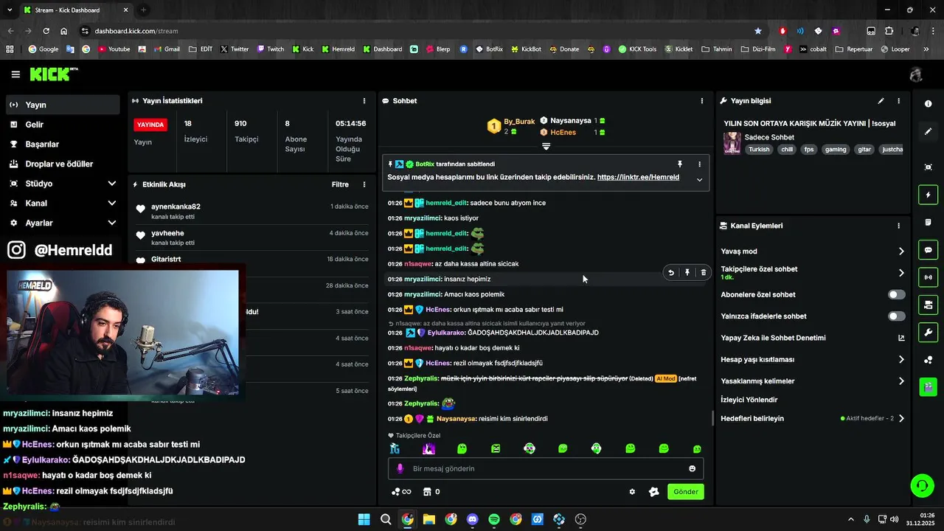
Task: Click the info icon in the right-edge toolbar
Action: click(x=928, y=104)
